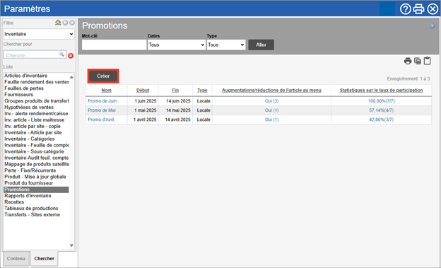
Task: Expand the Dates dropdown
Action: click(177, 45)
